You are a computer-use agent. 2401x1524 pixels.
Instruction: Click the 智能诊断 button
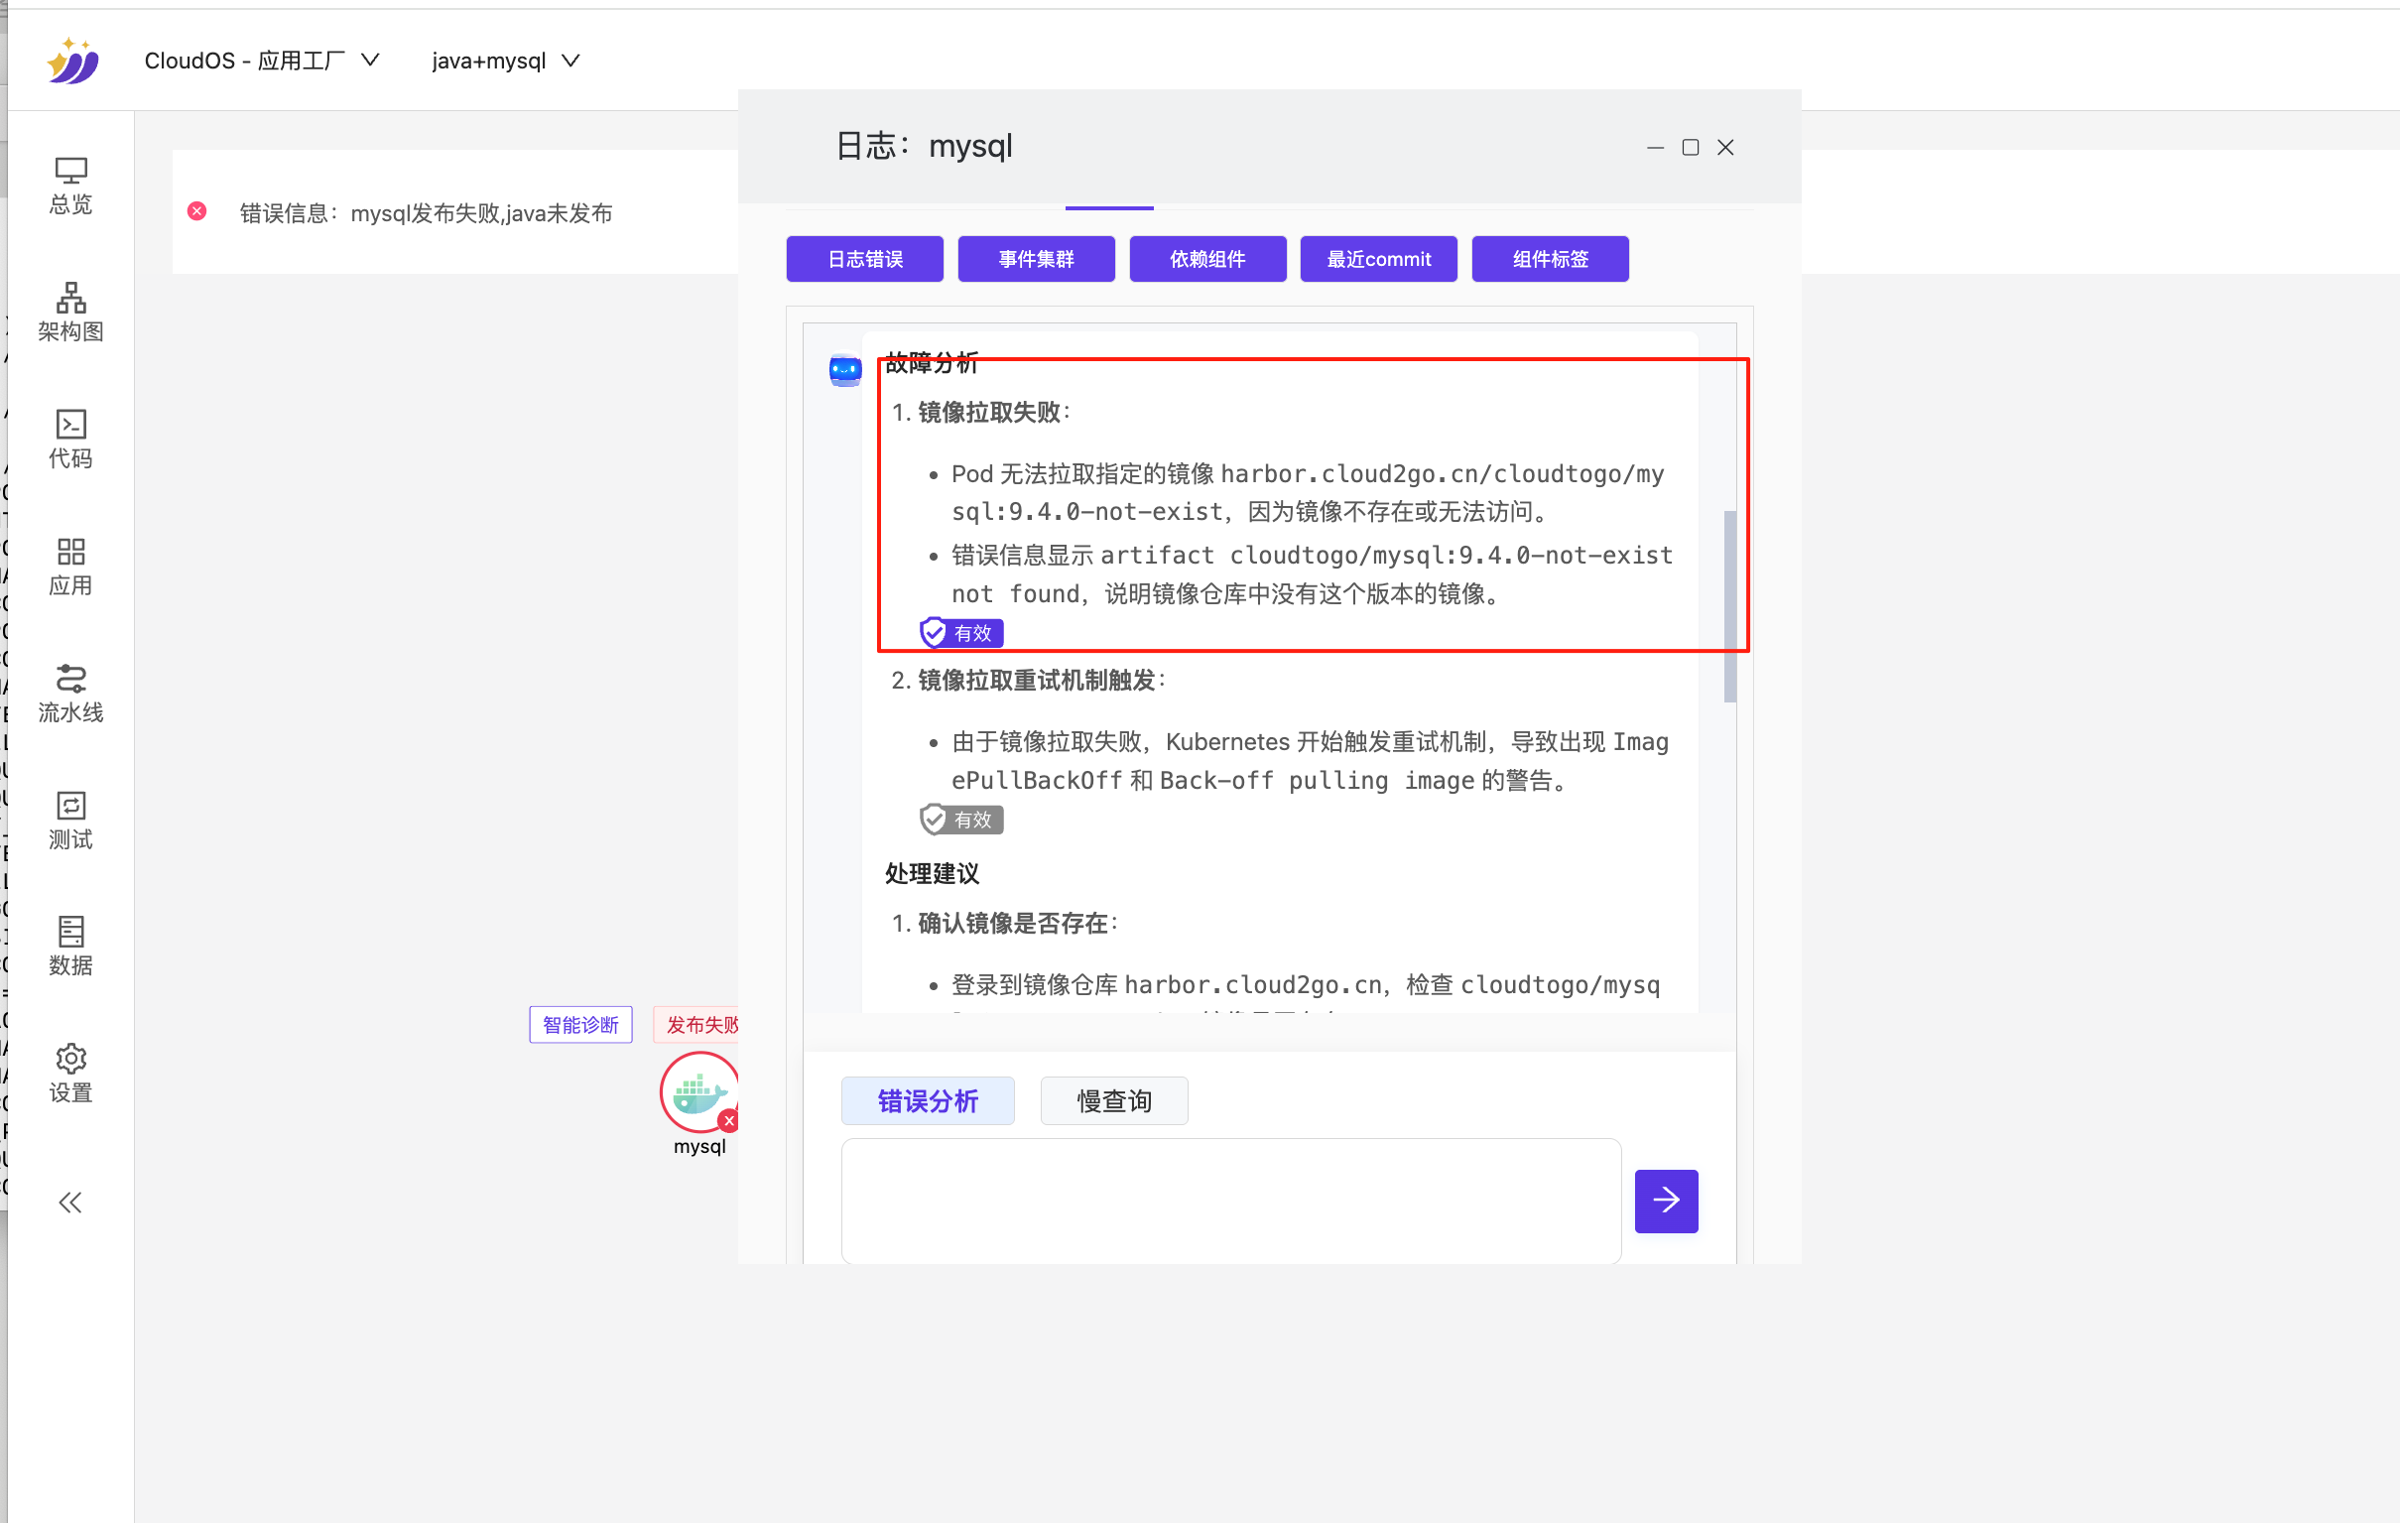click(580, 1025)
